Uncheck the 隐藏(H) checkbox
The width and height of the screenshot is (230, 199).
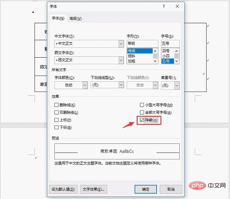tap(142, 120)
